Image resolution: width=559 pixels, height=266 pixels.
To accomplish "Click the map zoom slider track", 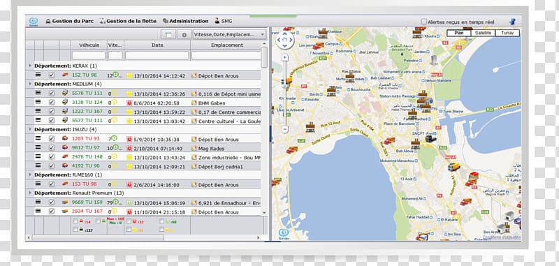I will click(284, 94).
